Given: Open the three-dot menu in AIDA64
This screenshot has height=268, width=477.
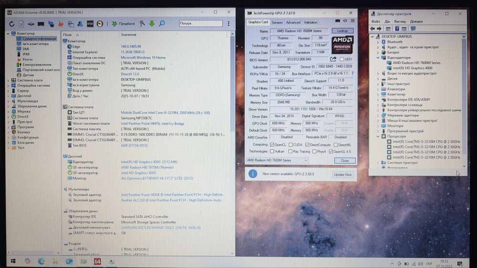Looking at the screenshot, I should point(228,23).
